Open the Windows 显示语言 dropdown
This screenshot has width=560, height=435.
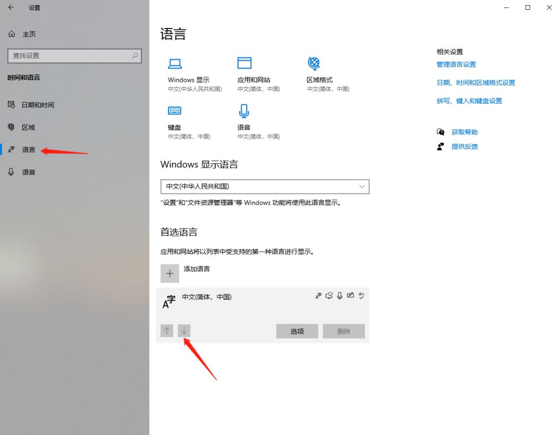click(265, 186)
